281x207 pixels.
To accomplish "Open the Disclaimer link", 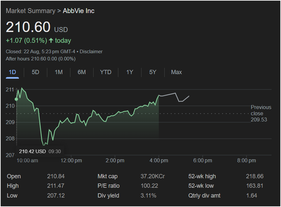I will coord(91,52).
